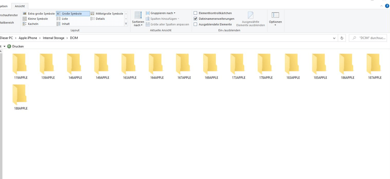
Task: Open Help via blue question mark icon
Action: (x=387, y=6)
